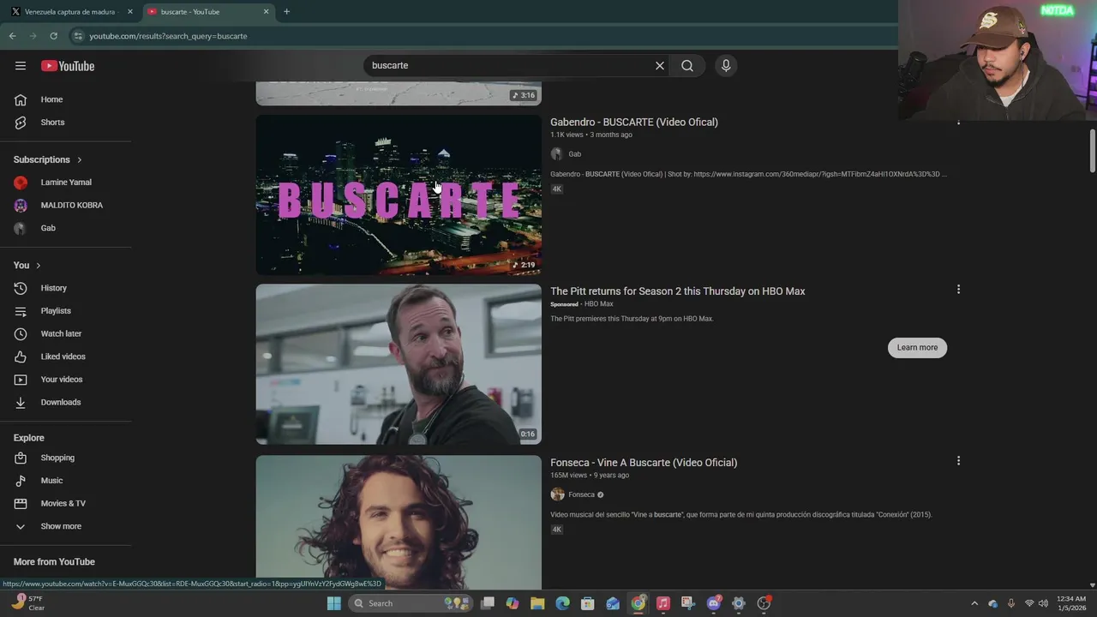This screenshot has height=617, width=1097.
Task: Go to the YouTube logo home link
Action: click(68, 66)
